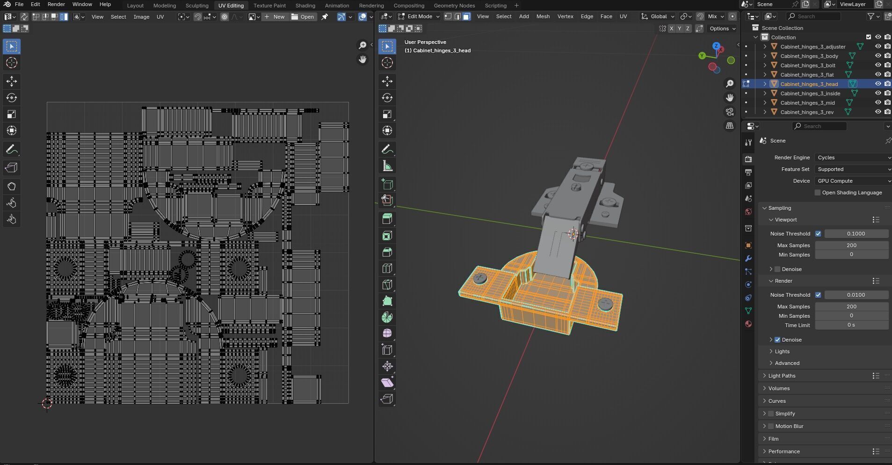This screenshot has height=465, width=892.
Task: Adjust the Render Noise Threshold value
Action: coord(856,295)
